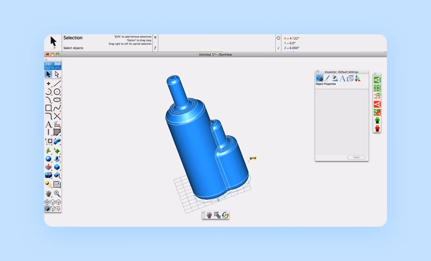
Task: Open the light source tool
Action: pyautogui.click(x=48, y=184)
